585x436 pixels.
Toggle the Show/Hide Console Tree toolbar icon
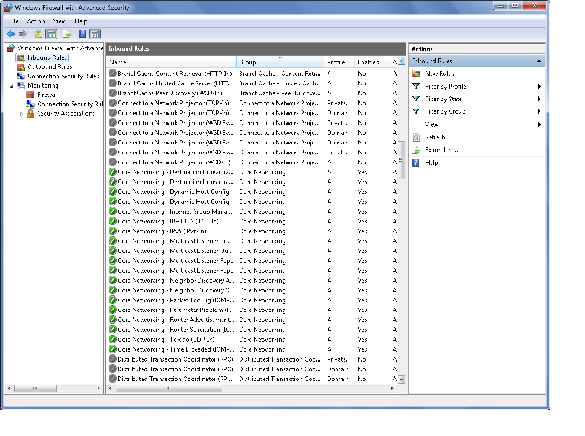coord(51,34)
